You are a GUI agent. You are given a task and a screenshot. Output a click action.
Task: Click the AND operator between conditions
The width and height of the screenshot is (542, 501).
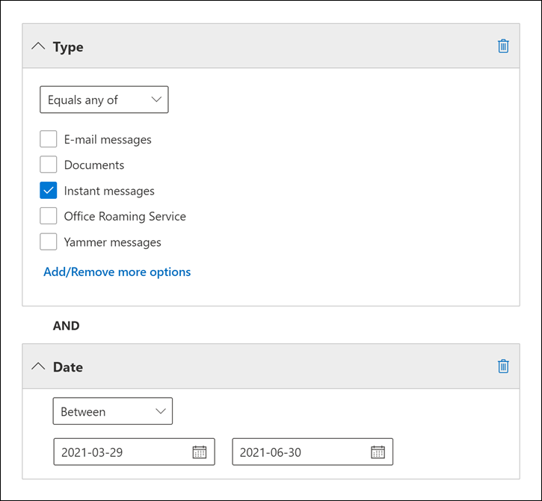[67, 326]
